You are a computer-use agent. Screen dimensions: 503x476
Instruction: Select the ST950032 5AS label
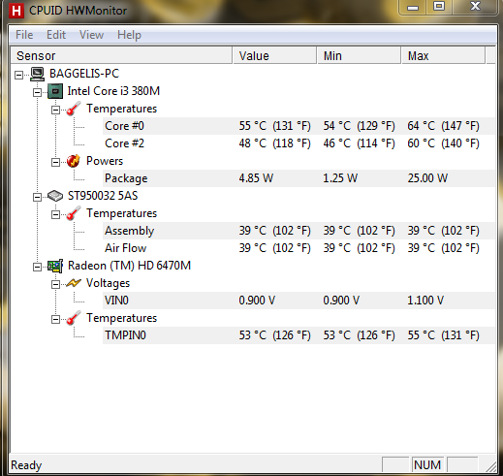(x=103, y=196)
